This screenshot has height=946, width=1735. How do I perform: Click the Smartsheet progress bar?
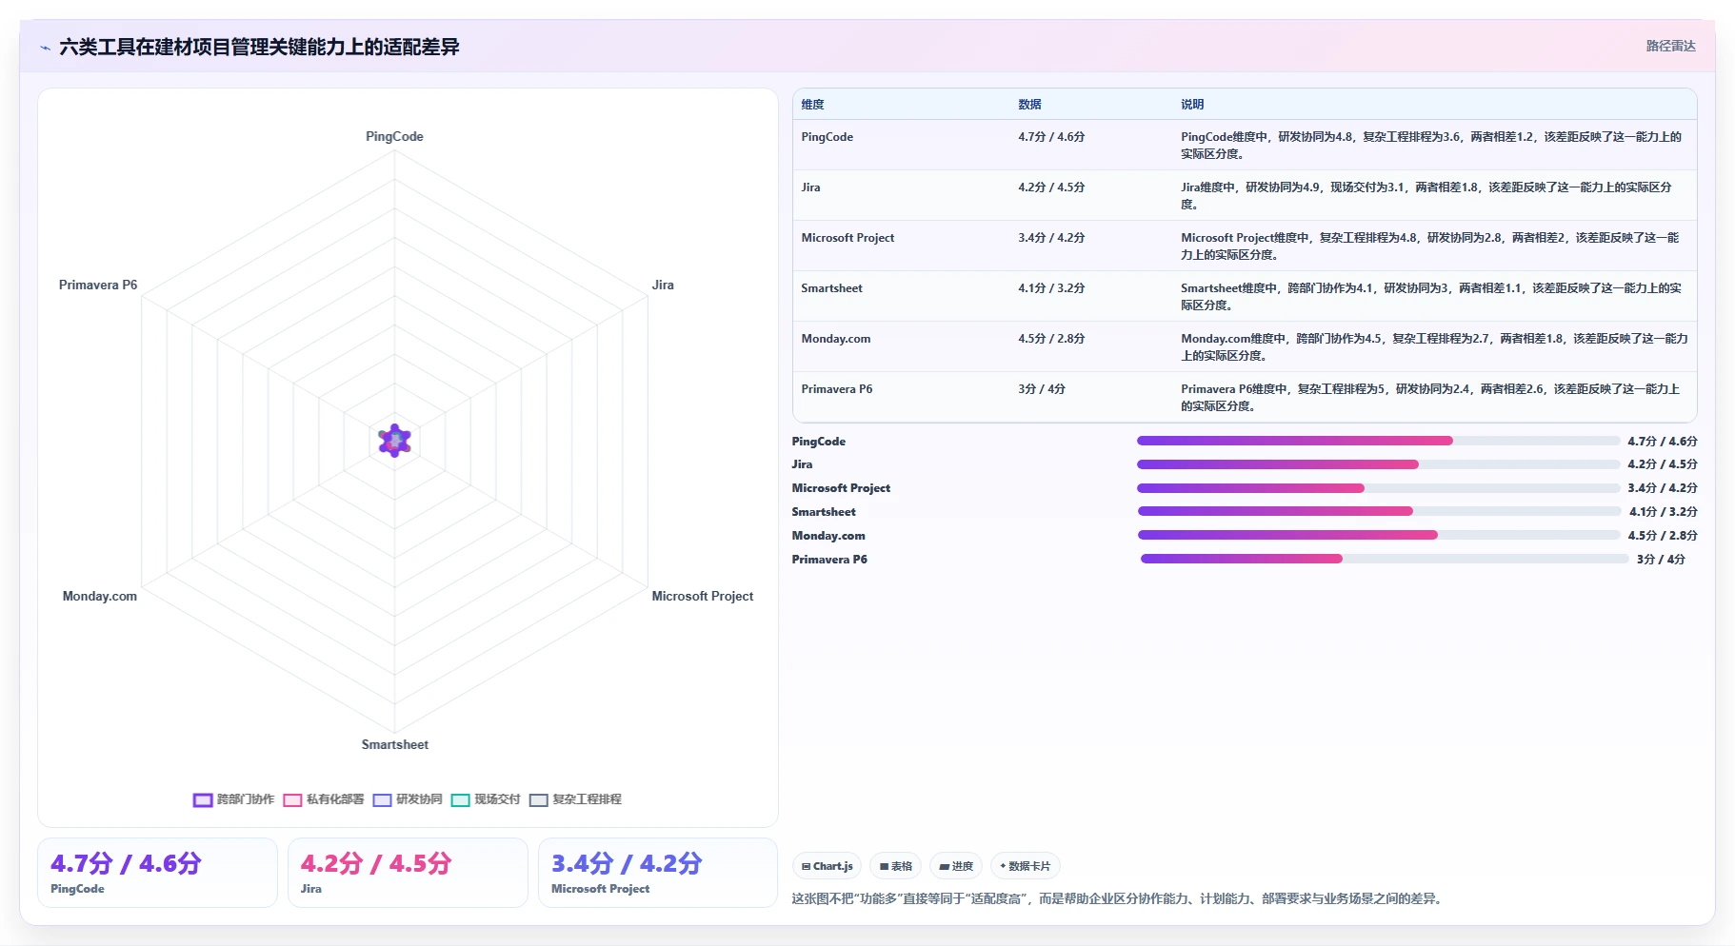coord(1379,511)
